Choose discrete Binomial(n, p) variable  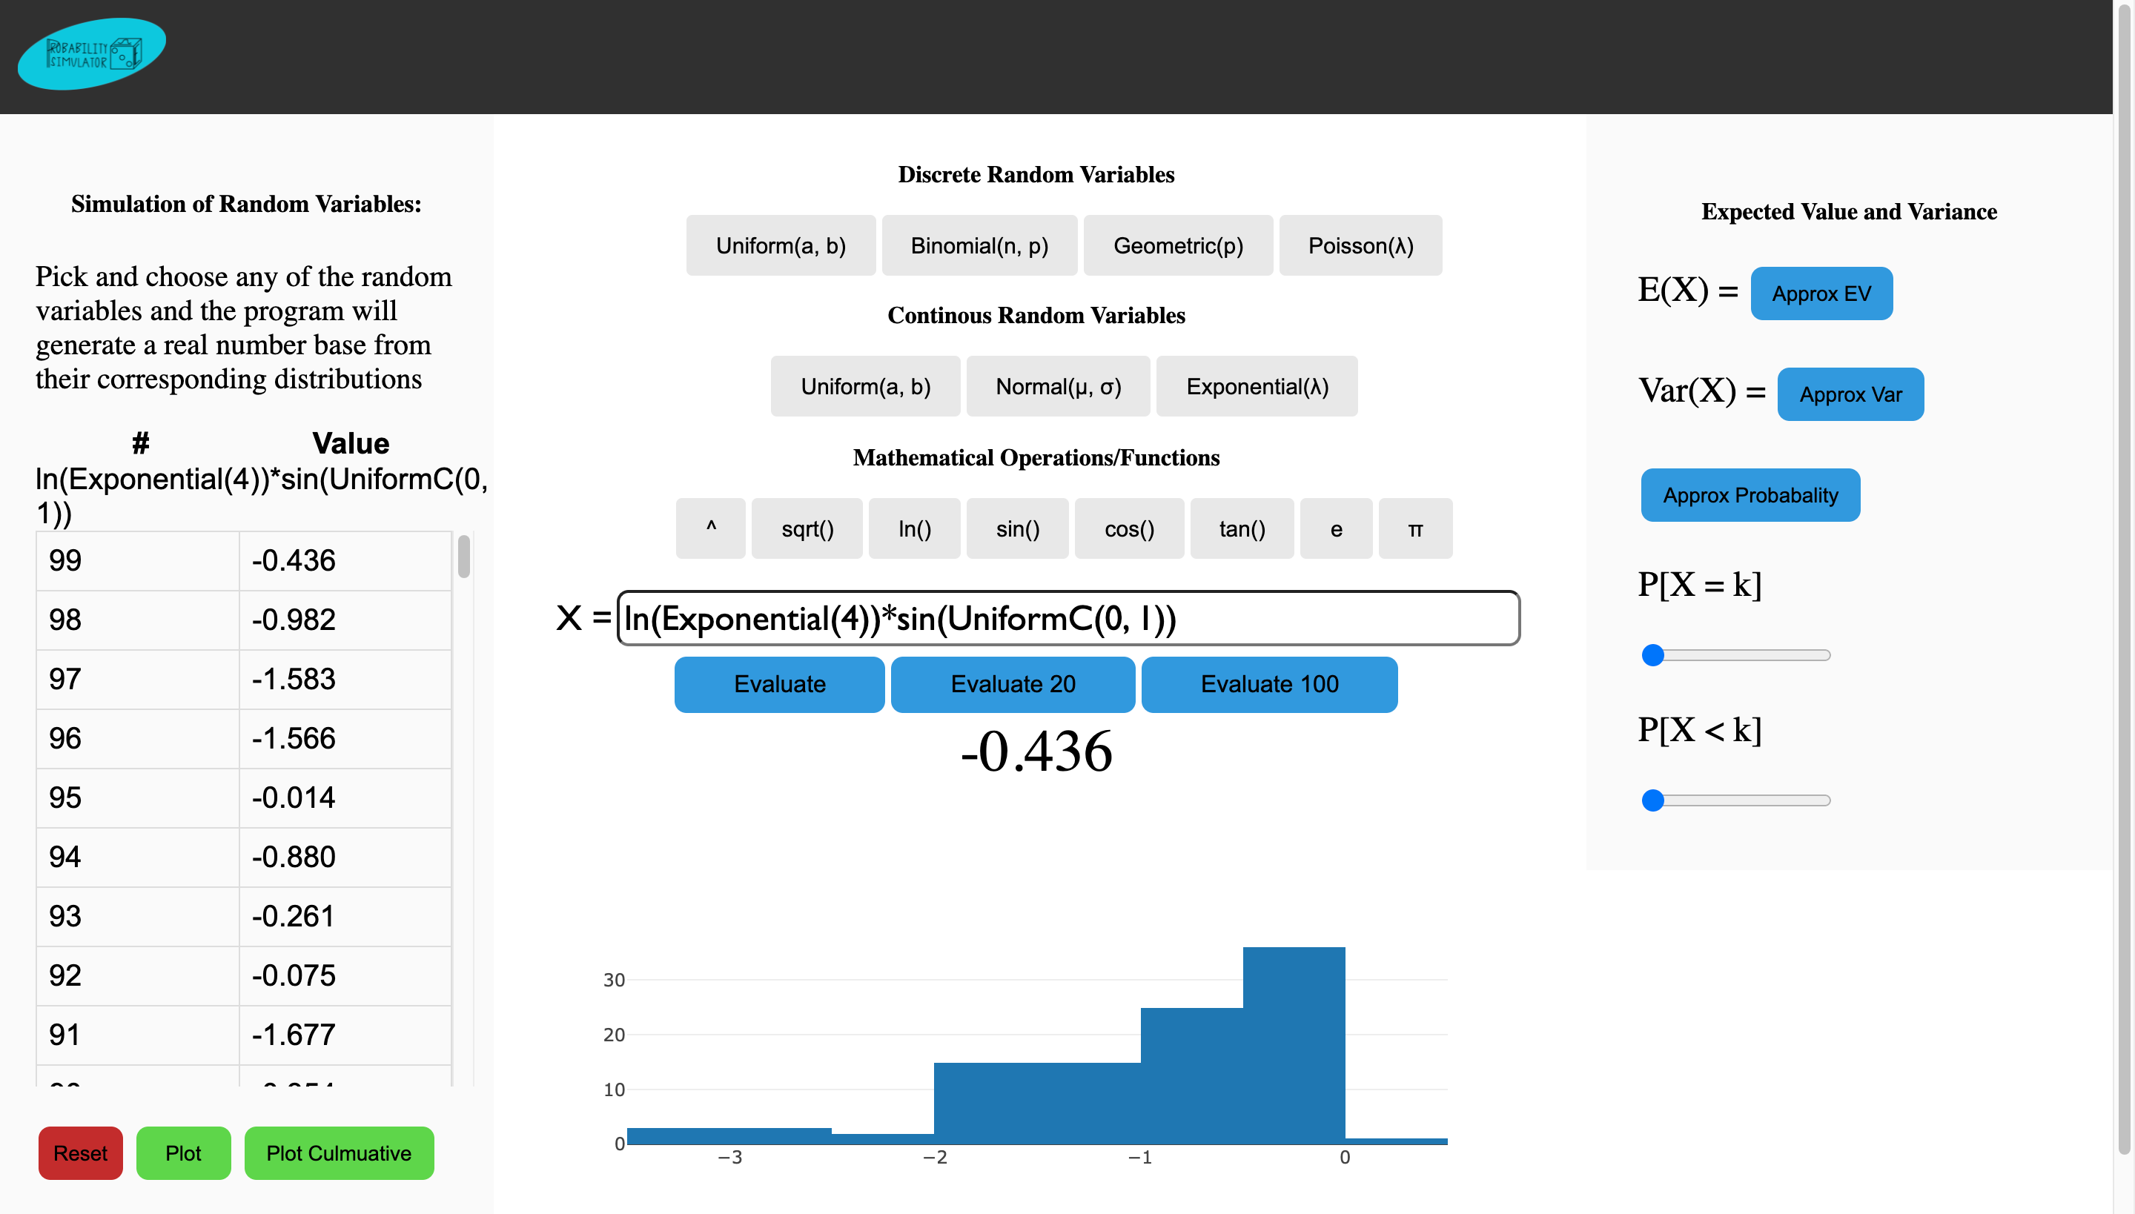(979, 246)
